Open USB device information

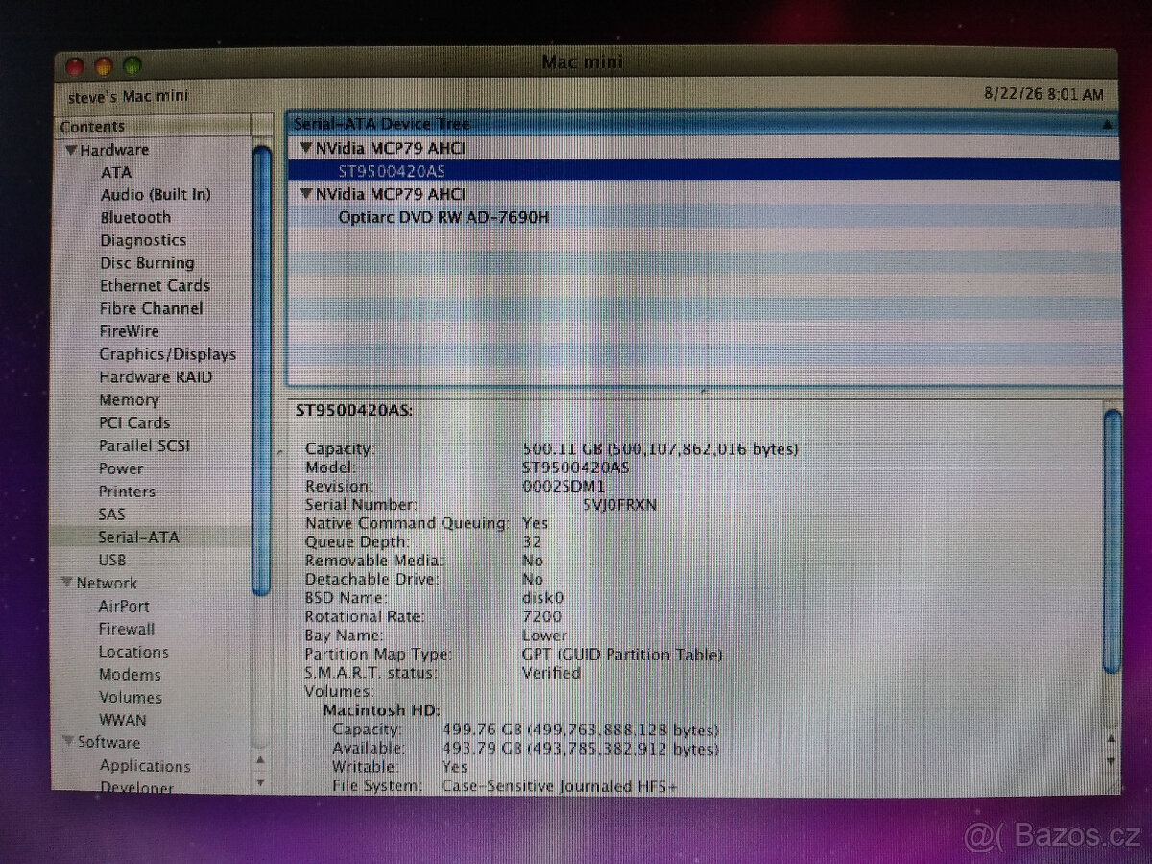point(111,560)
